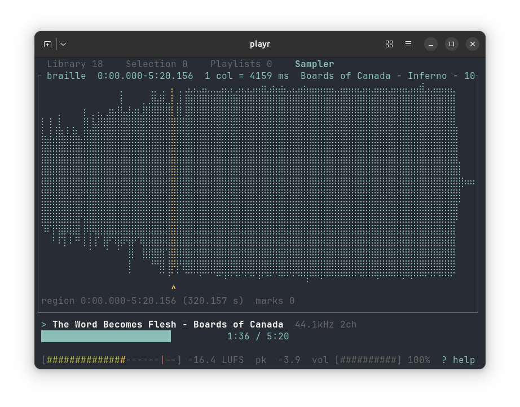Click the marks 0 counter
520x407 pixels.
[275, 301]
